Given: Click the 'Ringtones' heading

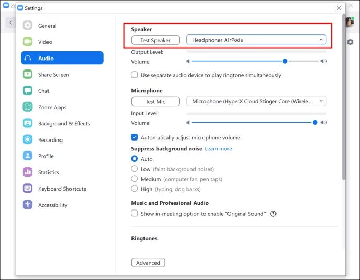Looking at the screenshot, I should (144, 238).
